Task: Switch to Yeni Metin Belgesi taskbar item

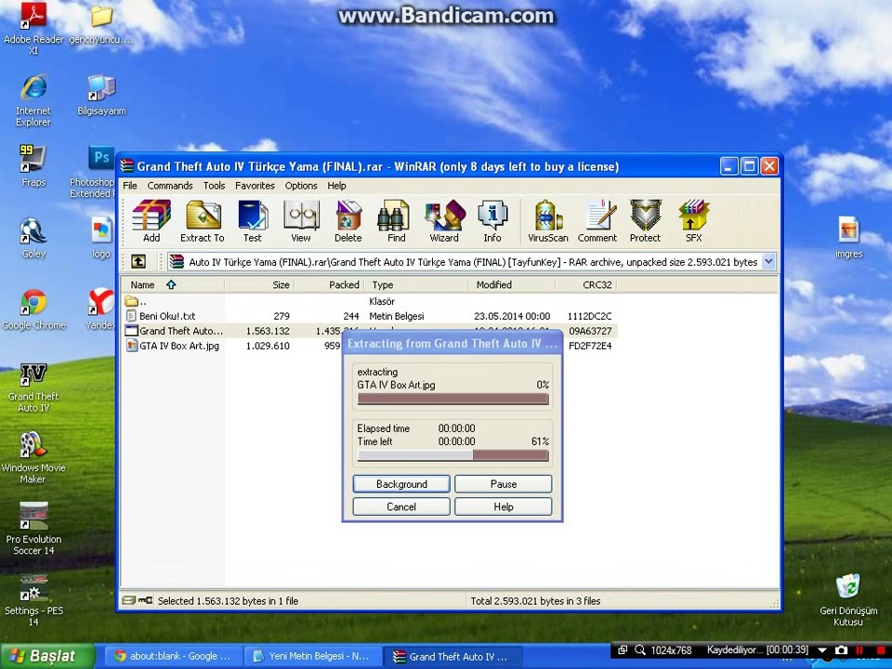Action: 312,656
